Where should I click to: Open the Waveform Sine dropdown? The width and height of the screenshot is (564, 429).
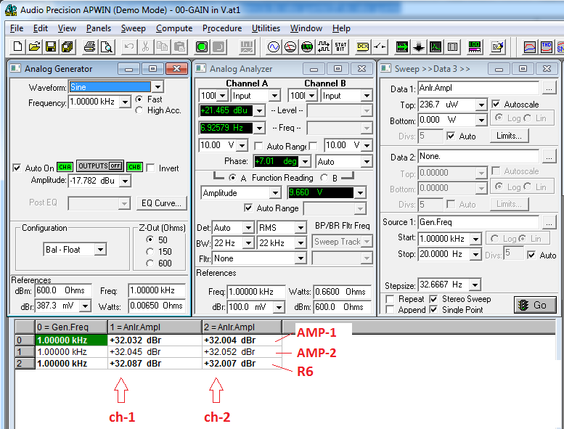click(x=158, y=87)
